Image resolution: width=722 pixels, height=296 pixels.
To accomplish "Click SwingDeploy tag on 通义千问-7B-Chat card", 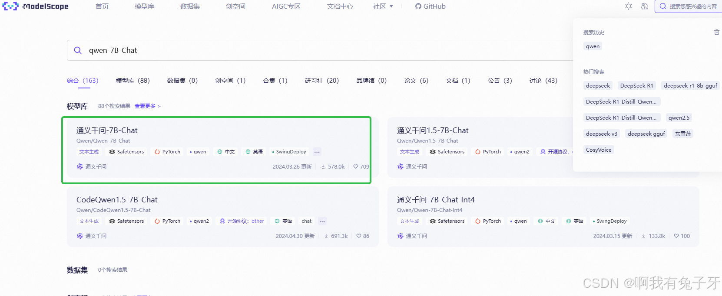I will (x=289, y=152).
